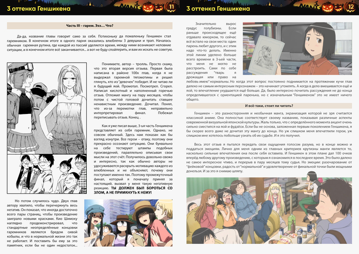This screenshot has width=359, height=254.
Task: Click the paragraph starting "Но потом случилось чудо"
Action: pyautogui.click(x=42, y=223)
